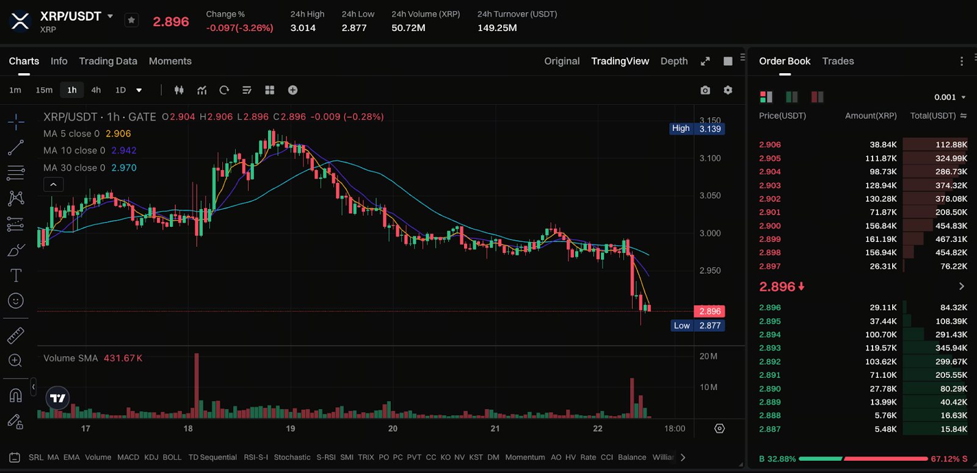The image size is (977, 473).
Task: Toggle magnet mode
Action: click(16, 396)
